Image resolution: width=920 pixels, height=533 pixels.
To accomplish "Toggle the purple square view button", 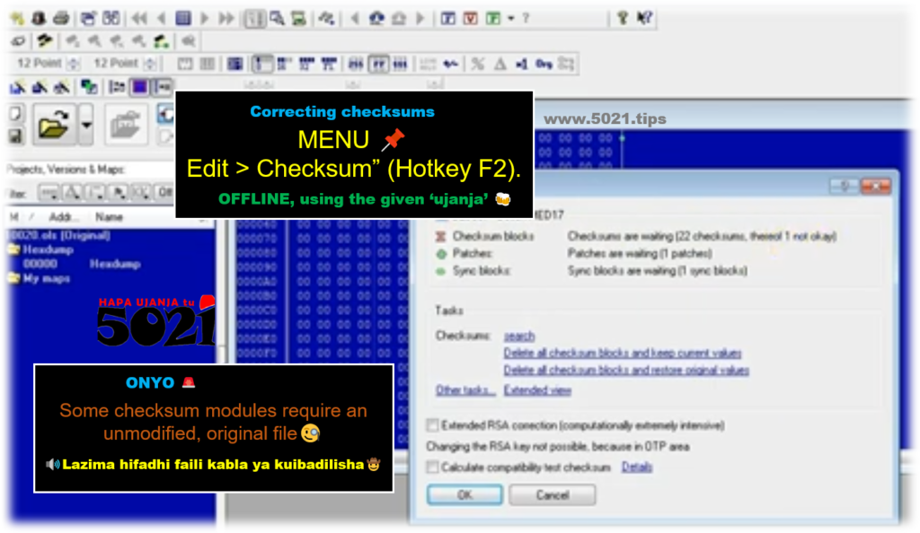I will click(x=139, y=87).
